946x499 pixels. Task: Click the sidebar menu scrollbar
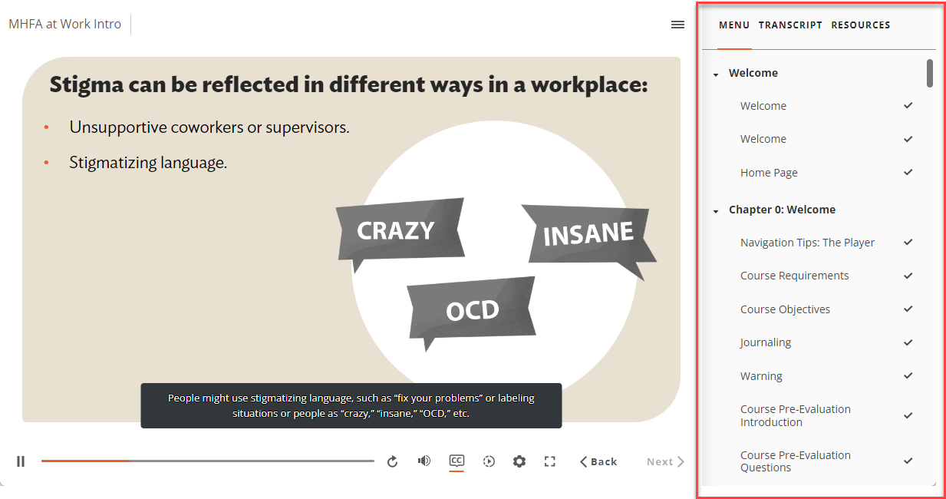click(929, 74)
